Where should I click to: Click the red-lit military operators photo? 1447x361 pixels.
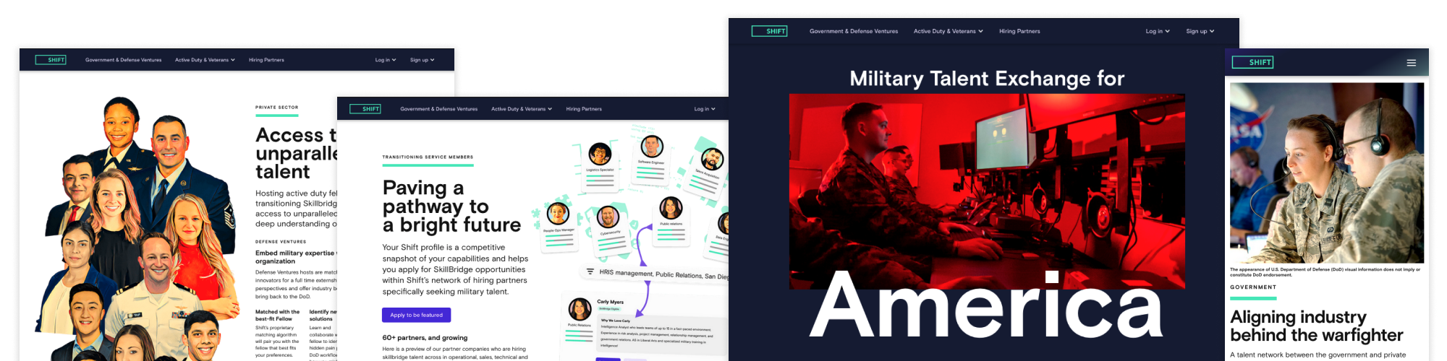tap(987, 191)
